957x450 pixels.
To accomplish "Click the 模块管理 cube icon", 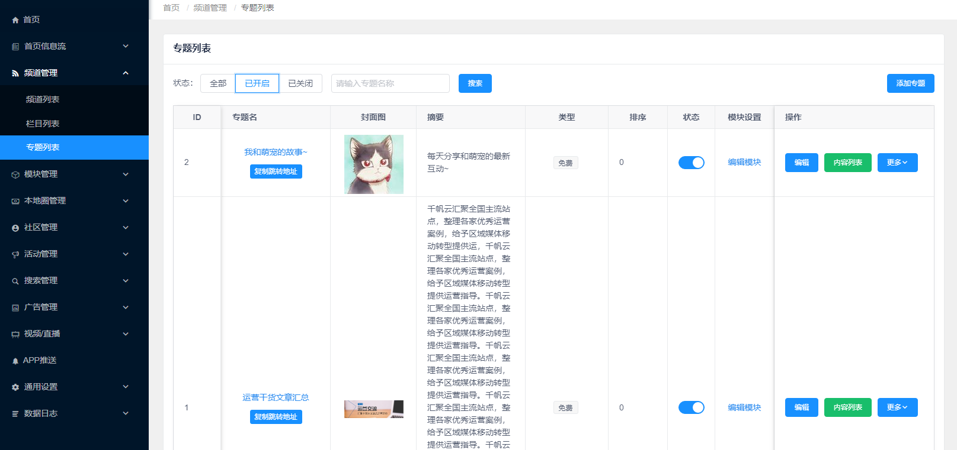I will pos(15,174).
